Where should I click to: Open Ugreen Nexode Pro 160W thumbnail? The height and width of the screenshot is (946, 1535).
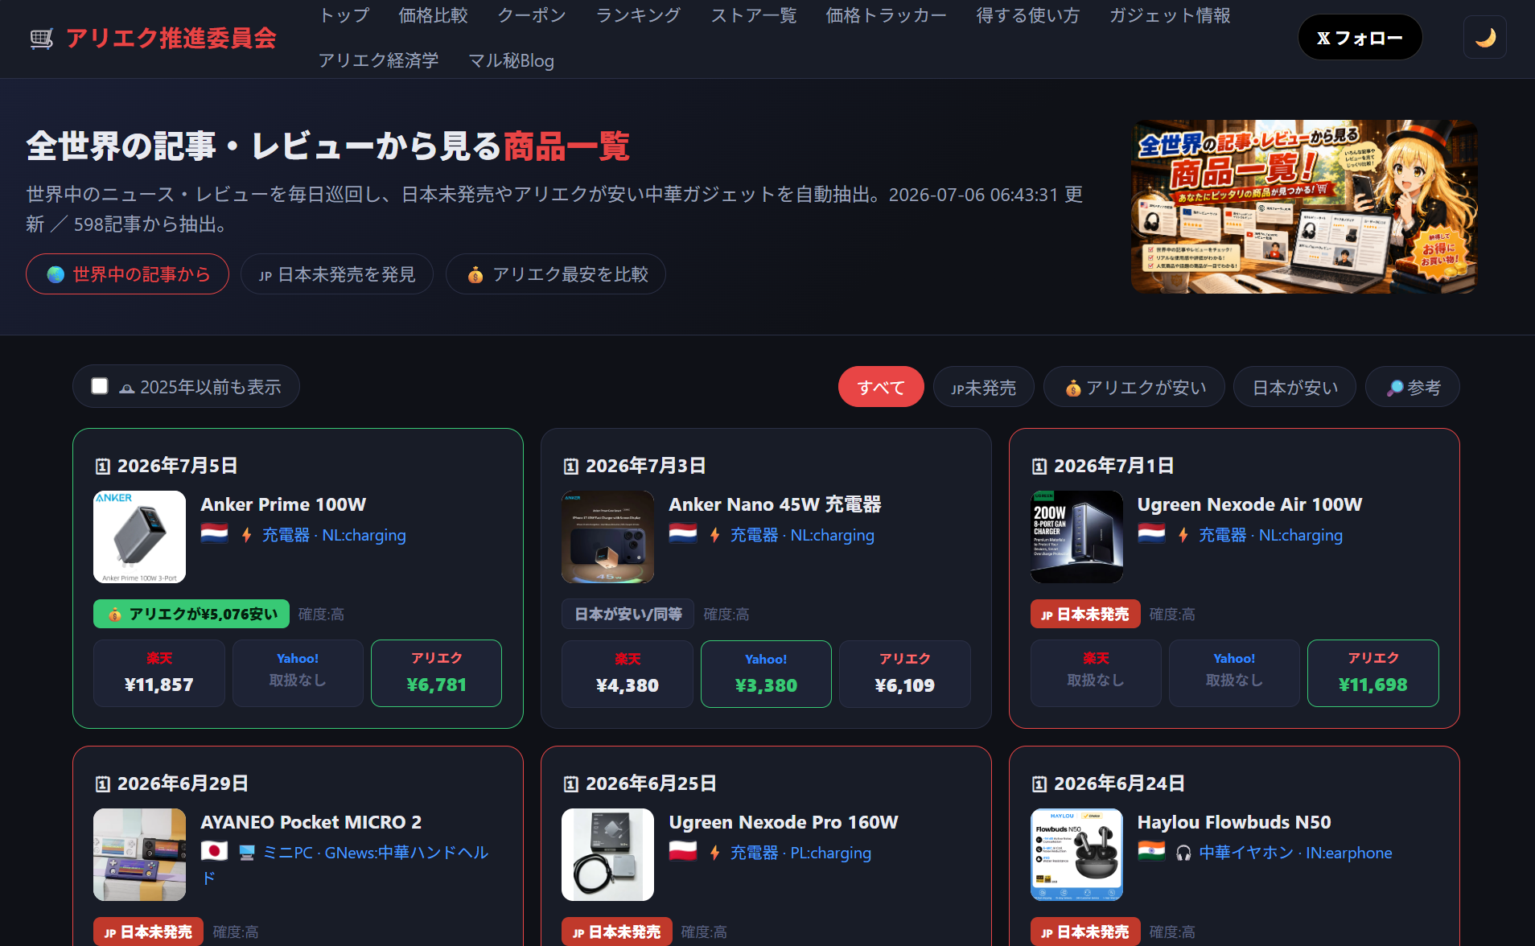click(x=607, y=854)
